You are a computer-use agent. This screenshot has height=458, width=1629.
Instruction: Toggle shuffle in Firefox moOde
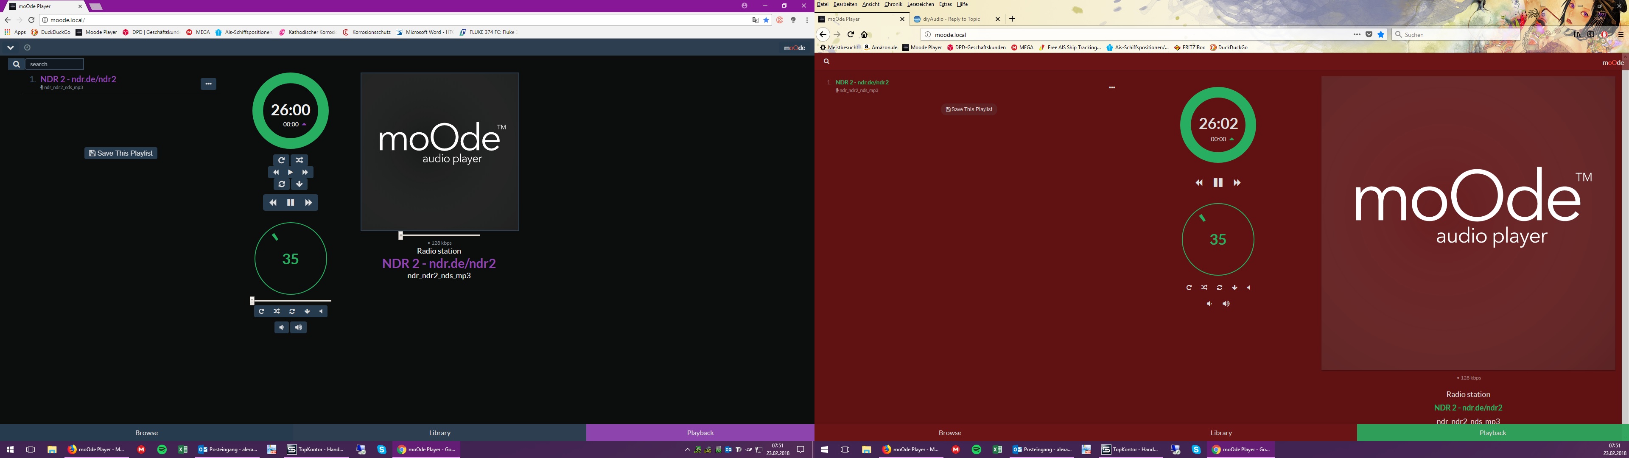click(1204, 288)
